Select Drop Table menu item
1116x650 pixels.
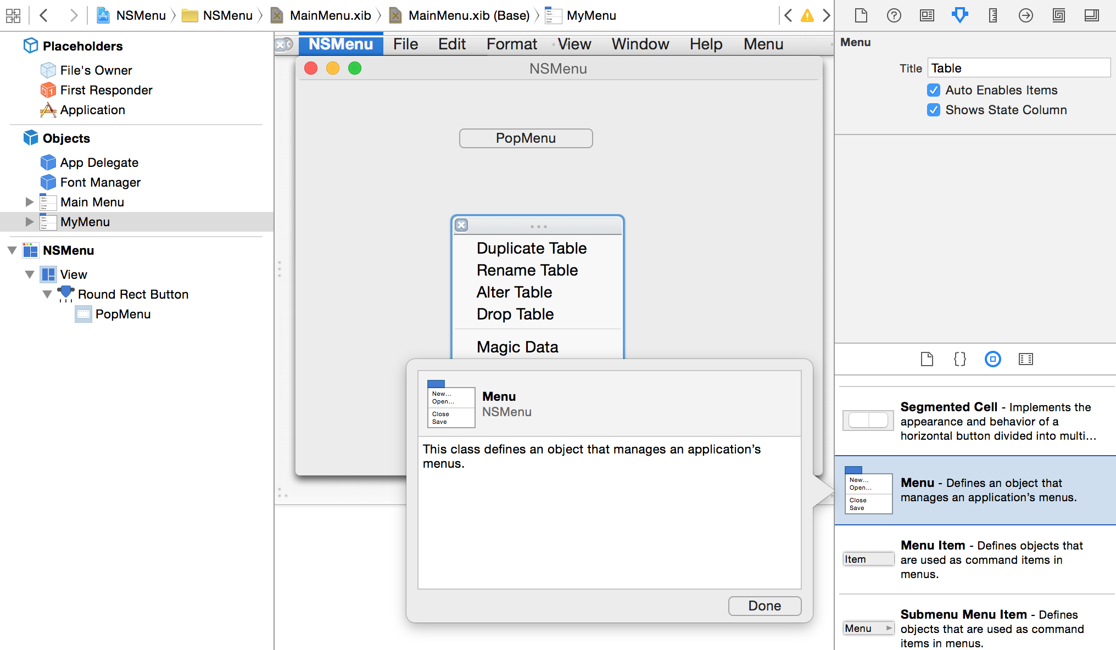(538, 314)
